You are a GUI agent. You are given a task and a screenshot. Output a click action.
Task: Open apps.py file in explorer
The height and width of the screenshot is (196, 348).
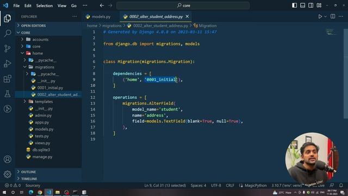point(42,122)
